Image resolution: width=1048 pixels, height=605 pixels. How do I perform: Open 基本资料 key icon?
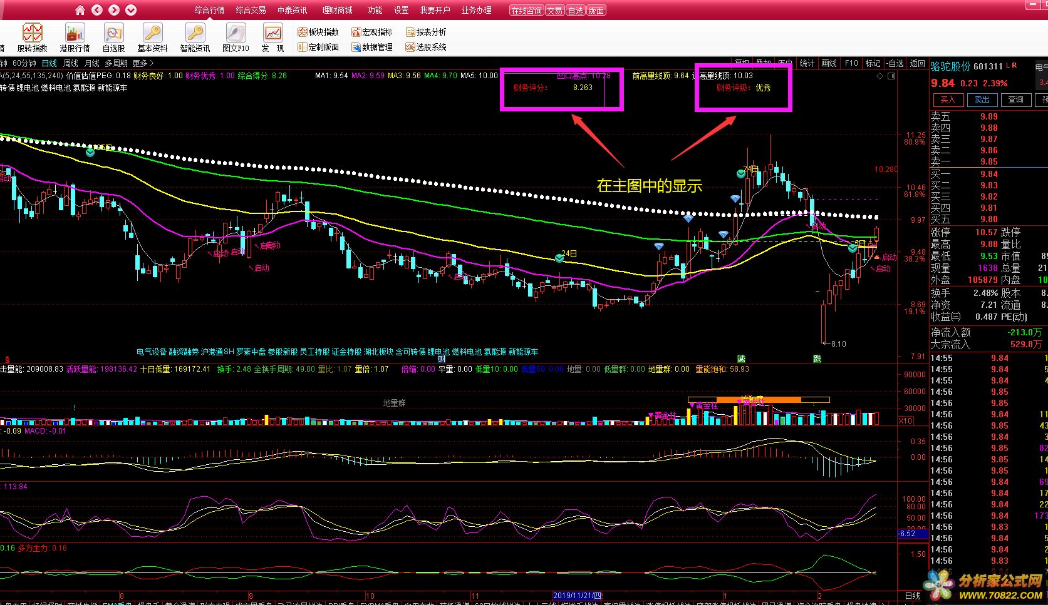click(x=152, y=38)
